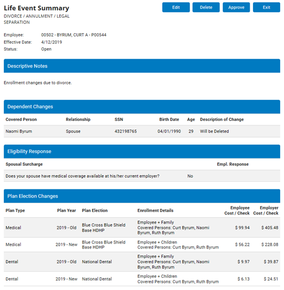
Task: Click the Enrollment Details column header
Action: click(155, 210)
